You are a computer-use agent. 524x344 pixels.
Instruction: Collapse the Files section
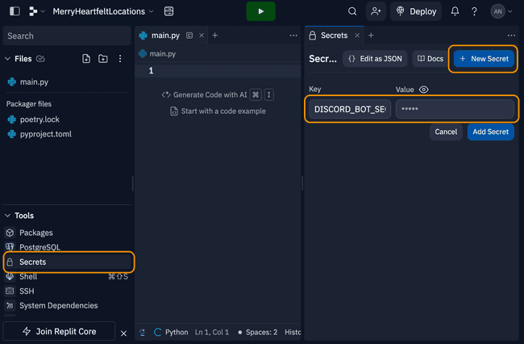click(8, 59)
